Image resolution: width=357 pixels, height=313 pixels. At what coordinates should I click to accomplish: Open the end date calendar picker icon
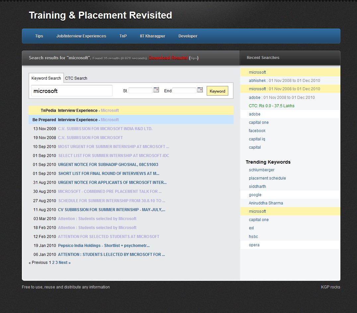click(200, 90)
